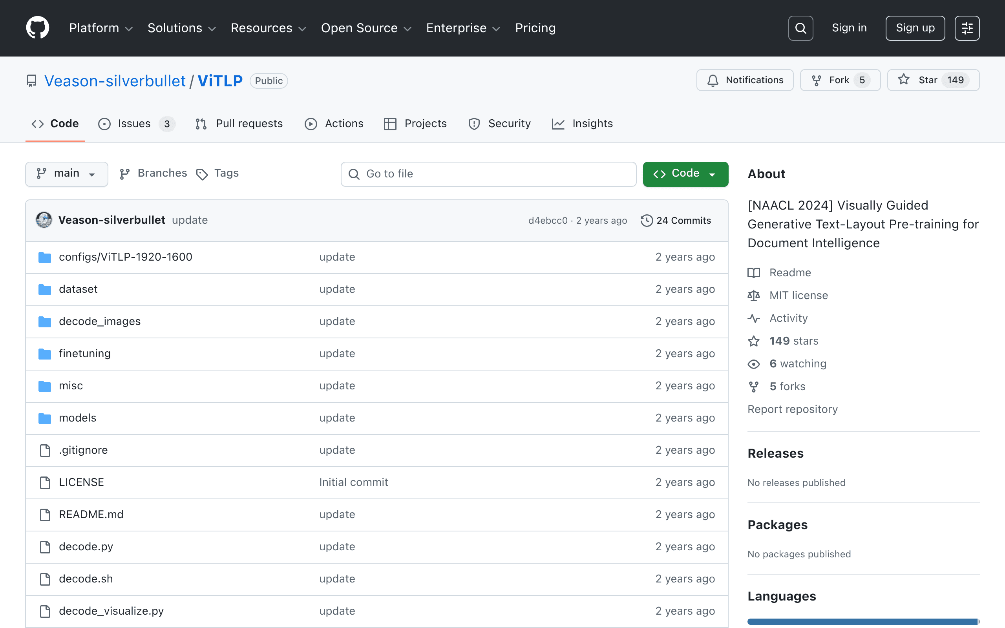Fork the repository using Fork button
Screen dimensions: 1005x628
[840, 80]
